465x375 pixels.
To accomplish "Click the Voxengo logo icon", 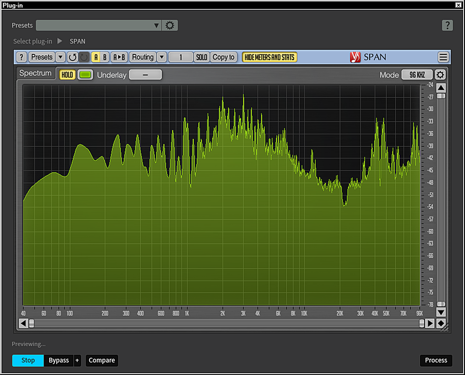I will coord(355,57).
